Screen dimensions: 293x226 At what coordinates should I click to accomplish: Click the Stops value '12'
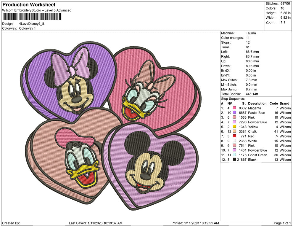tap(248, 42)
